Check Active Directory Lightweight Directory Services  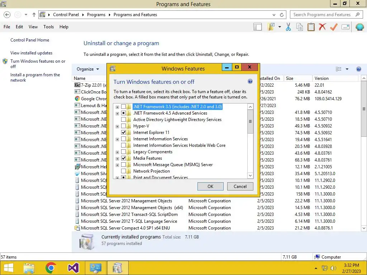(x=123, y=120)
